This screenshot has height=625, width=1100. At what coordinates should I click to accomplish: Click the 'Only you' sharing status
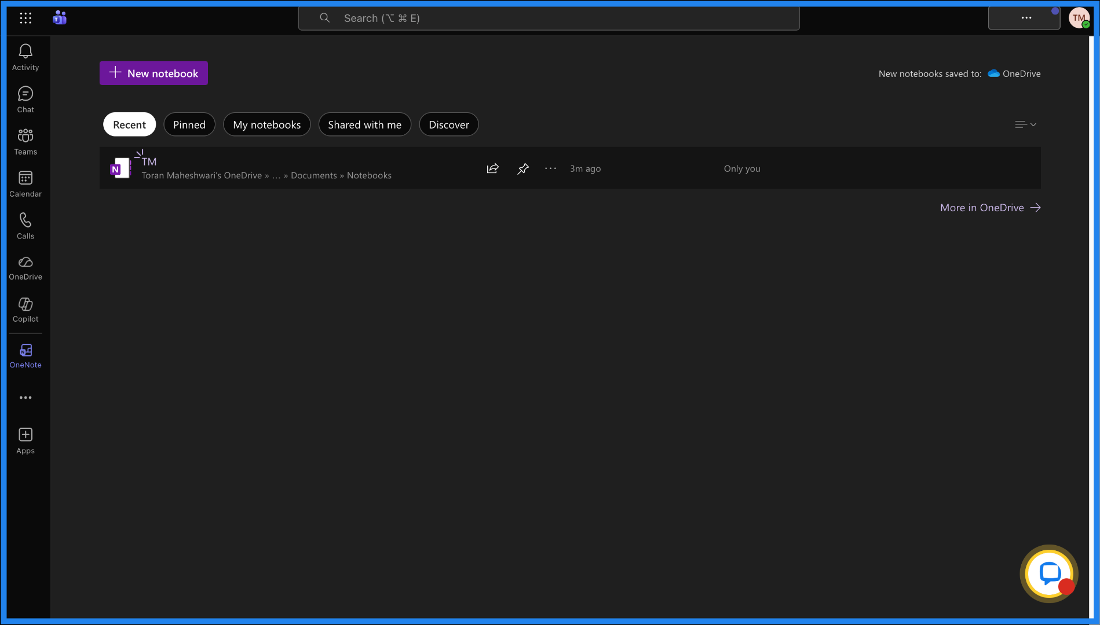click(742, 168)
